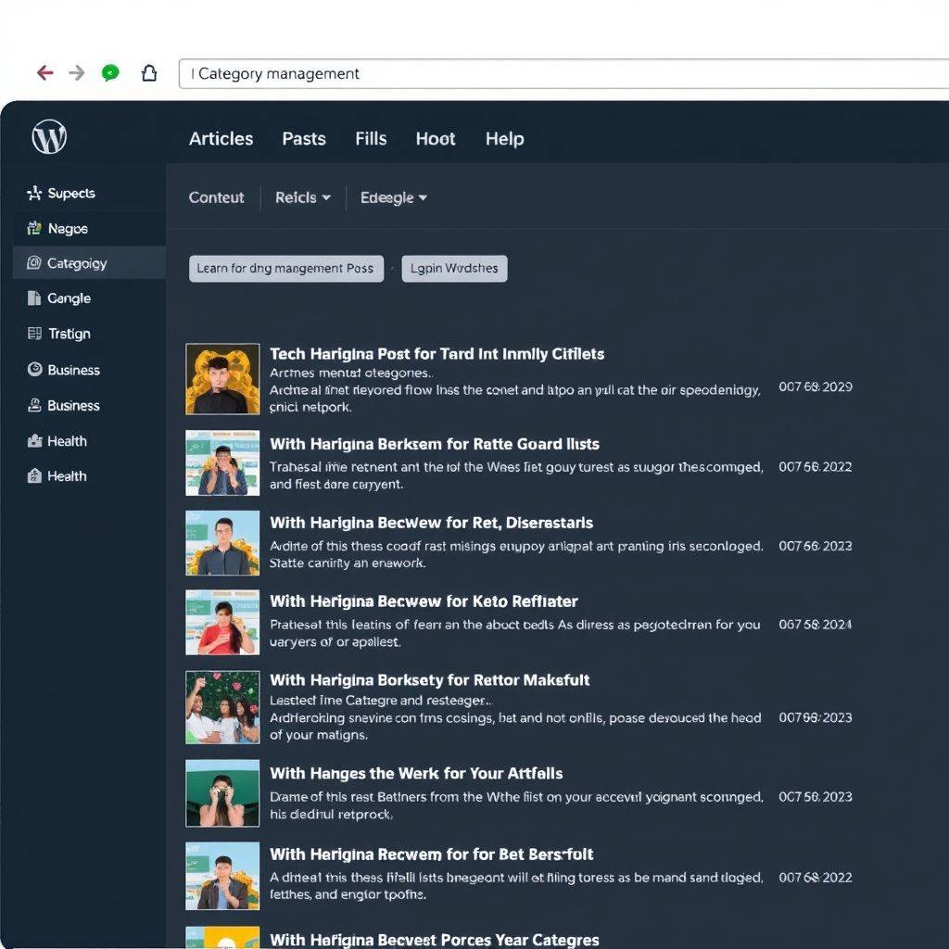Open With Harigina Becwew for Ret, Diserestarls
The height and width of the screenshot is (949, 949).
(432, 523)
